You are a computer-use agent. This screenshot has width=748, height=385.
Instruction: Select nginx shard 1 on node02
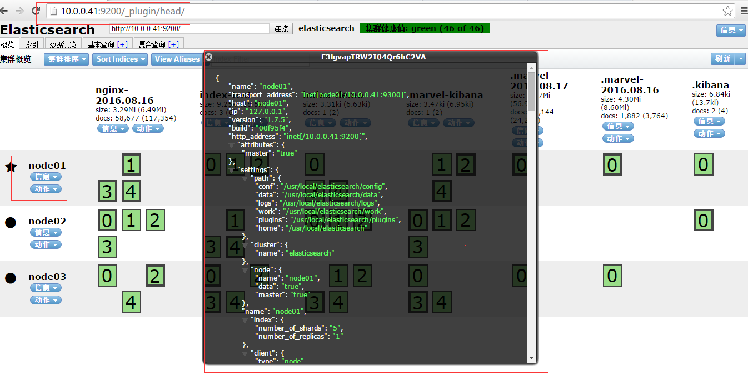pyautogui.click(x=131, y=221)
